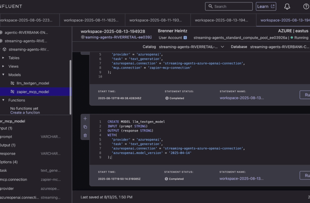Expand the Tables tree node

pyautogui.click(x=3, y=58)
